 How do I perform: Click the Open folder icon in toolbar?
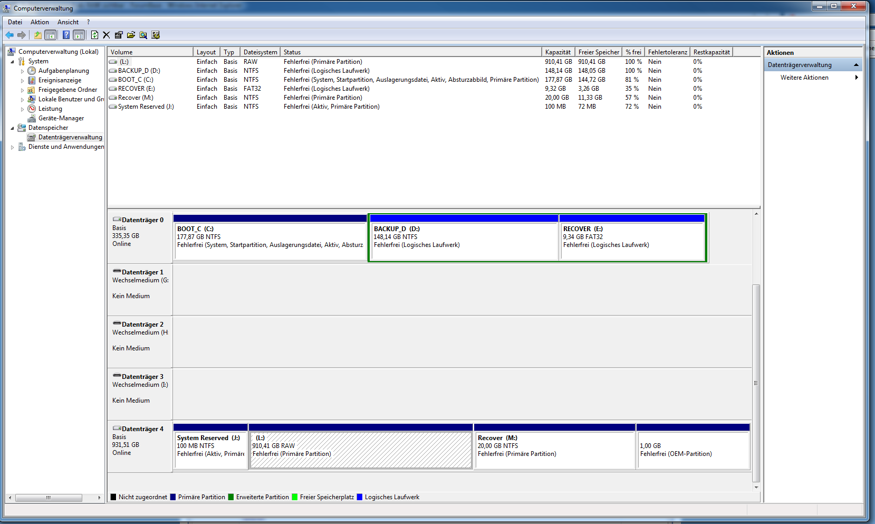(131, 35)
